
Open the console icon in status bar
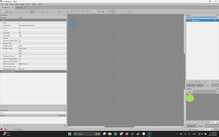click(2, 129)
